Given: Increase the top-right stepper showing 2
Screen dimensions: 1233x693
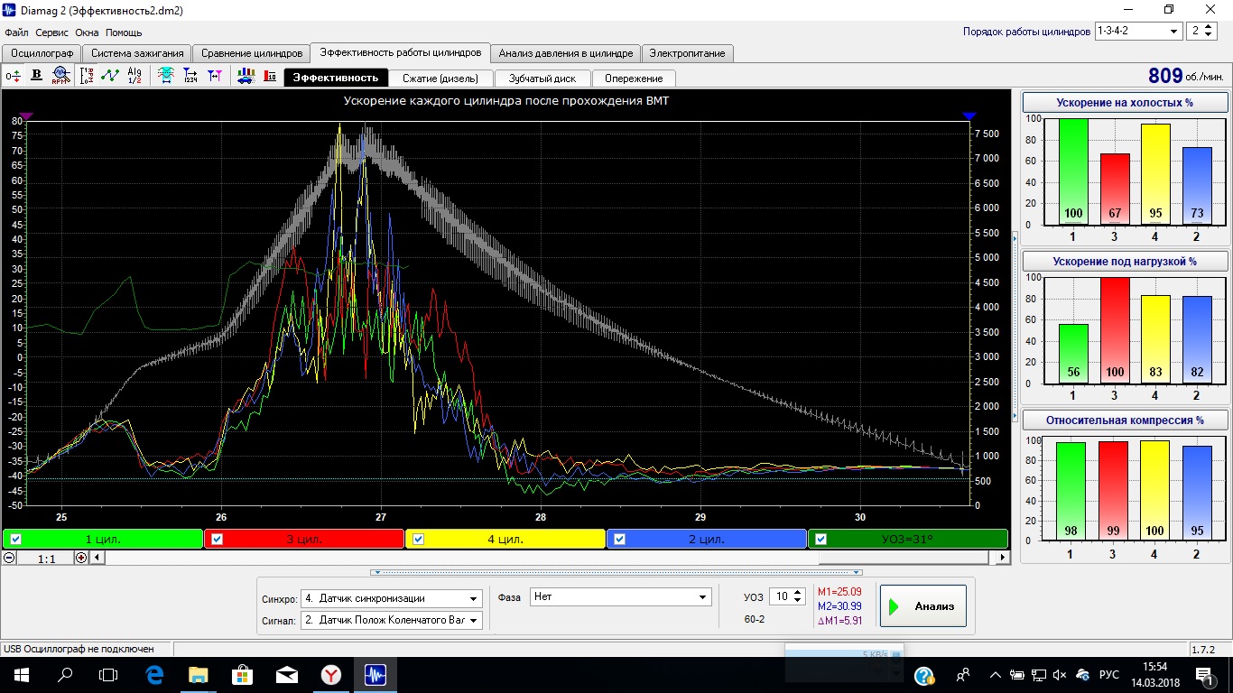Looking at the screenshot, I should click(1210, 26).
